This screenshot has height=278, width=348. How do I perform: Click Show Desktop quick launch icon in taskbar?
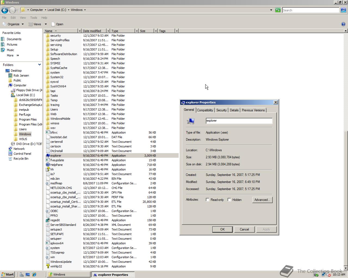[28, 274]
